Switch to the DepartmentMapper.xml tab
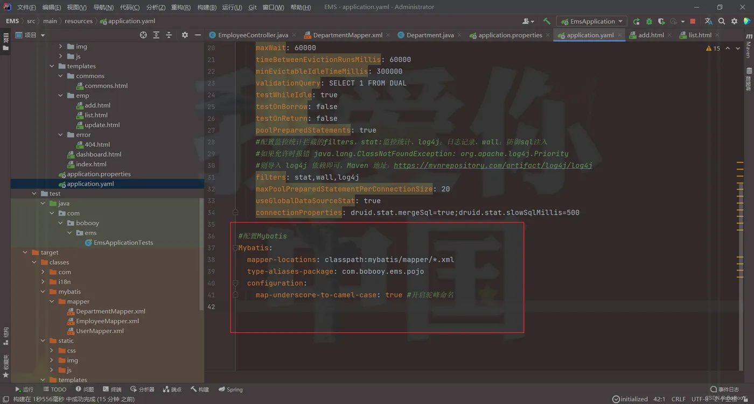The height and width of the screenshot is (404, 754). [348, 35]
